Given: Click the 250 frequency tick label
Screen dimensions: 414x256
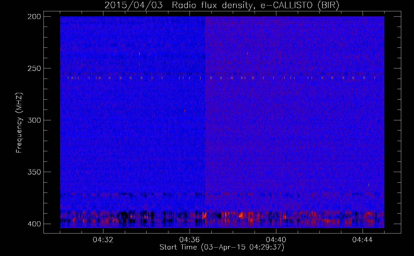Looking at the screenshot, I should click(x=34, y=68).
